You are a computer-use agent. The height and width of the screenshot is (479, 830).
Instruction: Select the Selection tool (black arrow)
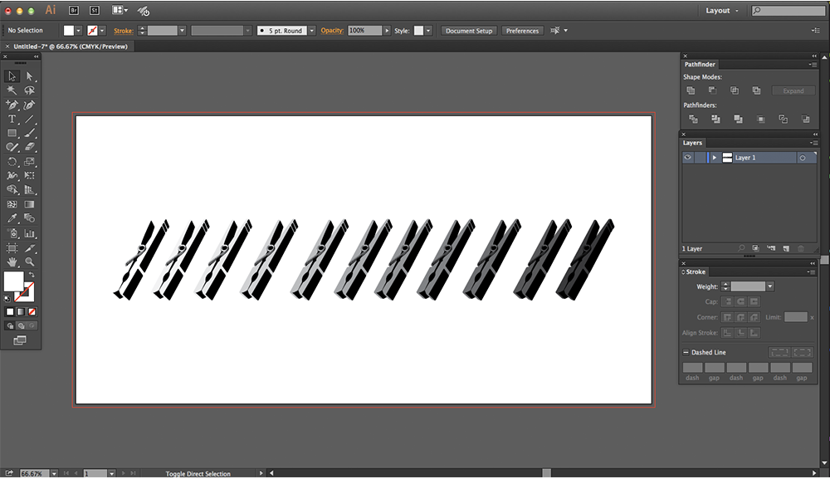[x=12, y=76]
